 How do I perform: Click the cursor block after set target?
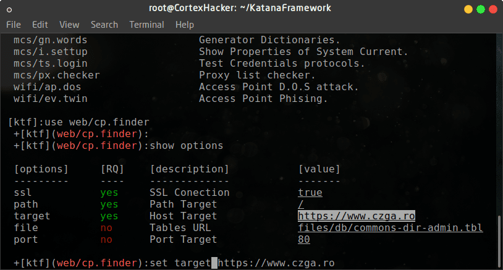[x=214, y=263]
